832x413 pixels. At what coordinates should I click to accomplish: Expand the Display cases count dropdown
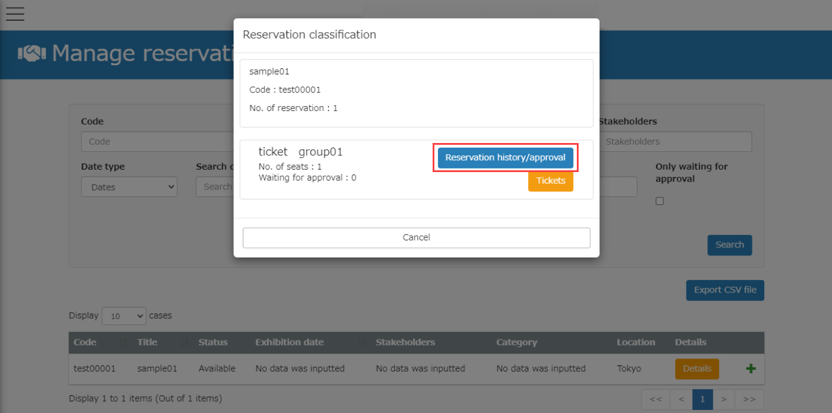point(124,316)
